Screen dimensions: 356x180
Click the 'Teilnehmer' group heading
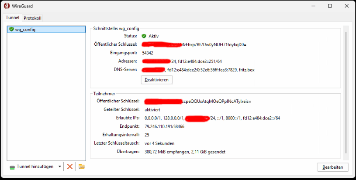[104, 94]
